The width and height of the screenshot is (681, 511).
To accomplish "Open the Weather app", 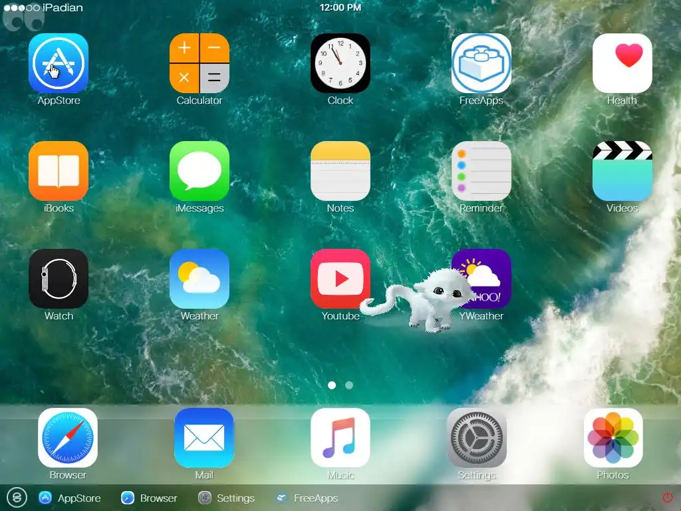I will (200, 279).
